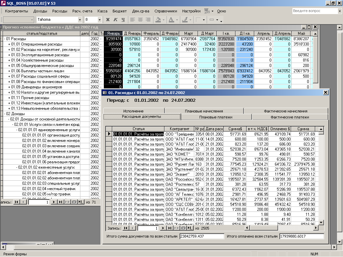
Task: Go to next record in budget forecast navigator
Action: point(54,202)
